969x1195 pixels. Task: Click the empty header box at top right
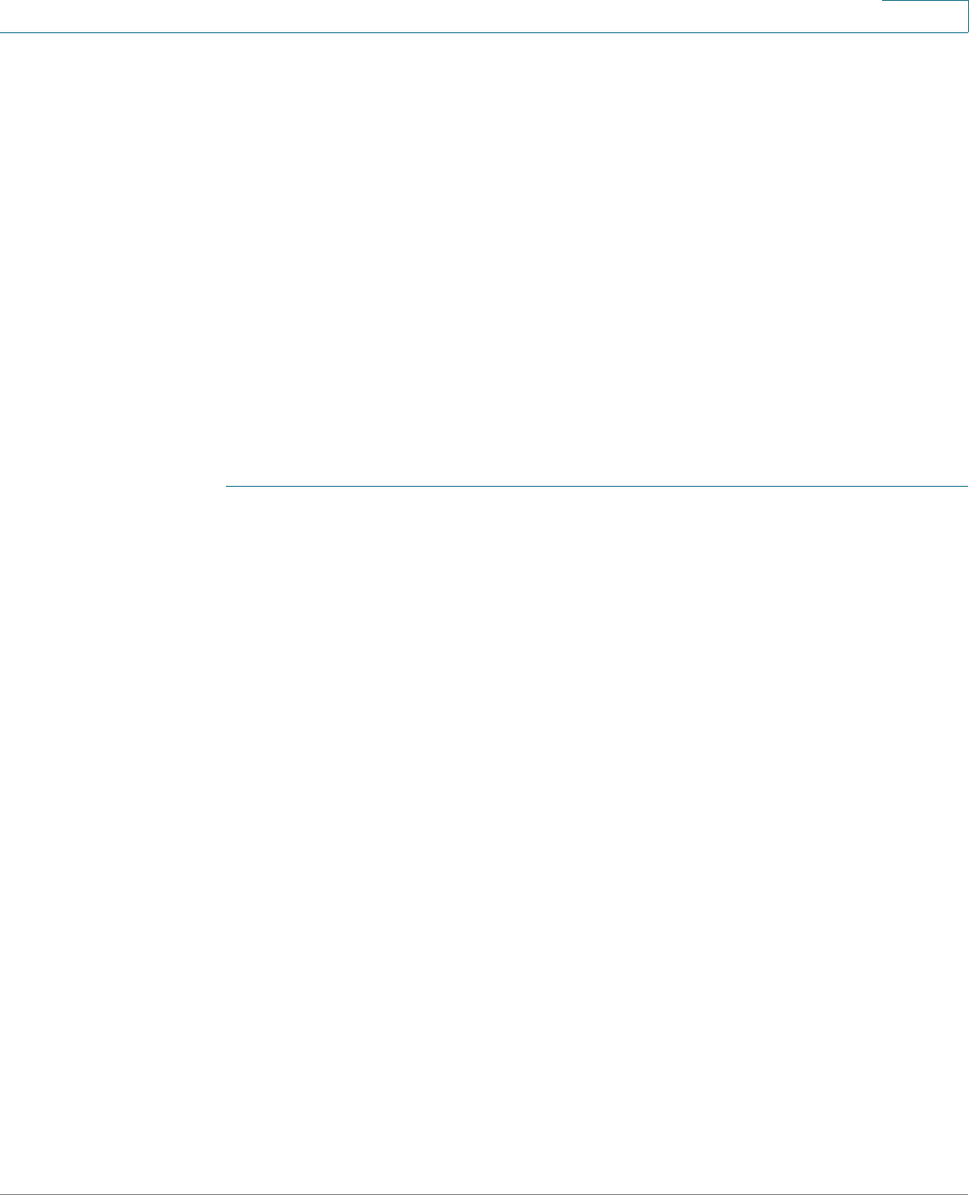925,16
